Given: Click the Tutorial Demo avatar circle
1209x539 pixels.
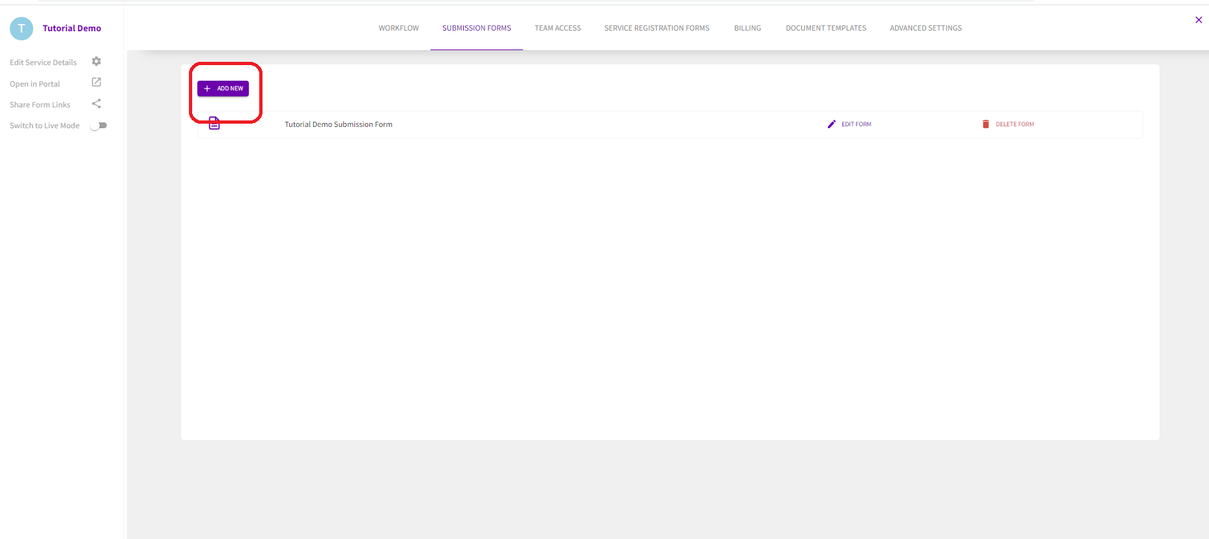Looking at the screenshot, I should [21, 29].
